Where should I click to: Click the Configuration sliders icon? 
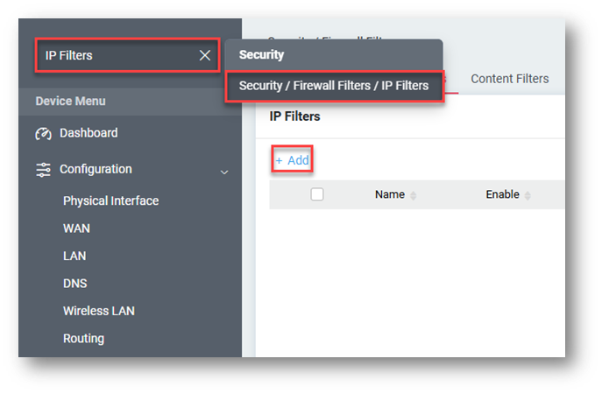point(44,170)
